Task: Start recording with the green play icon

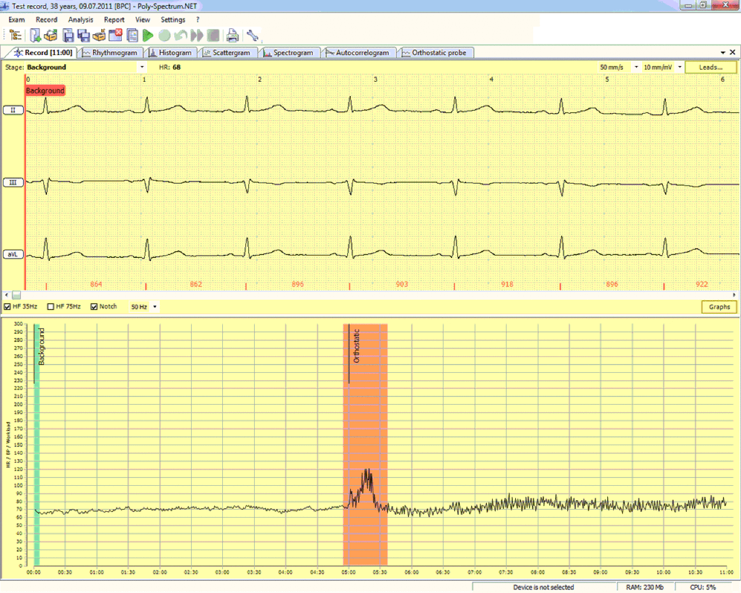Action: point(148,35)
